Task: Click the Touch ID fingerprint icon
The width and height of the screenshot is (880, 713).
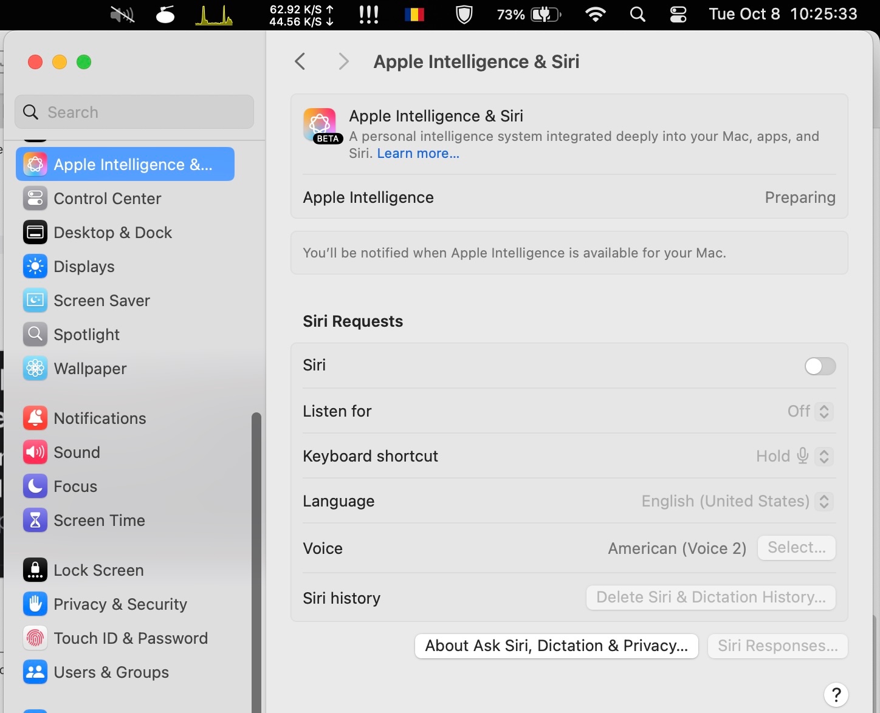Action: coord(35,638)
